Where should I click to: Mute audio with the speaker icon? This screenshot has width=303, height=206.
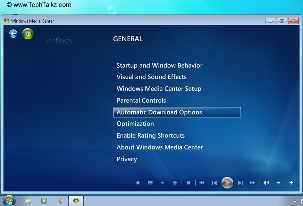tap(266, 182)
